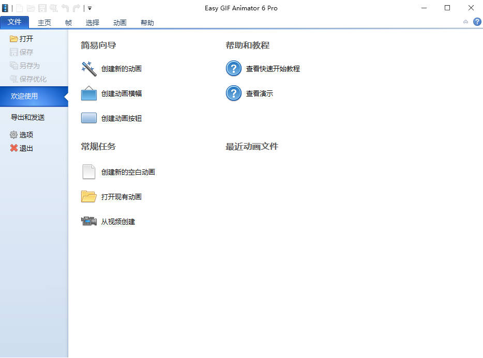483x358 pixels.
Task: Click the 简易向导 heading
Action: (x=98, y=45)
